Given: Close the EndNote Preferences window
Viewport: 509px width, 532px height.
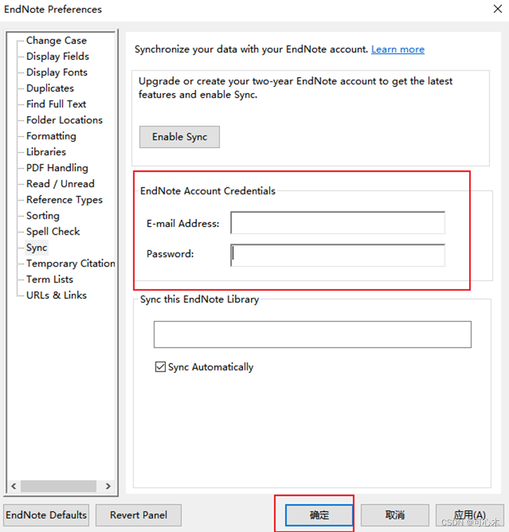Looking at the screenshot, I should [x=497, y=9].
